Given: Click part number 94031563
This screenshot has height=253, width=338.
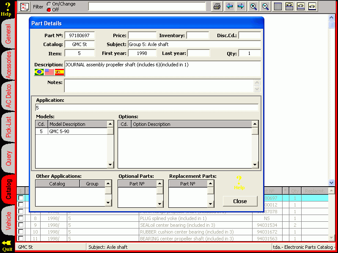Looking at the screenshot, I should [x=267, y=239].
